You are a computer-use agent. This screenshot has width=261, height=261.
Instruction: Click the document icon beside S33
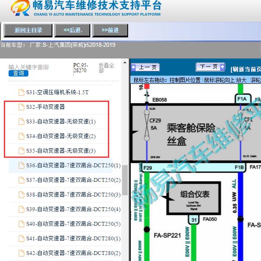pos(21,122)
